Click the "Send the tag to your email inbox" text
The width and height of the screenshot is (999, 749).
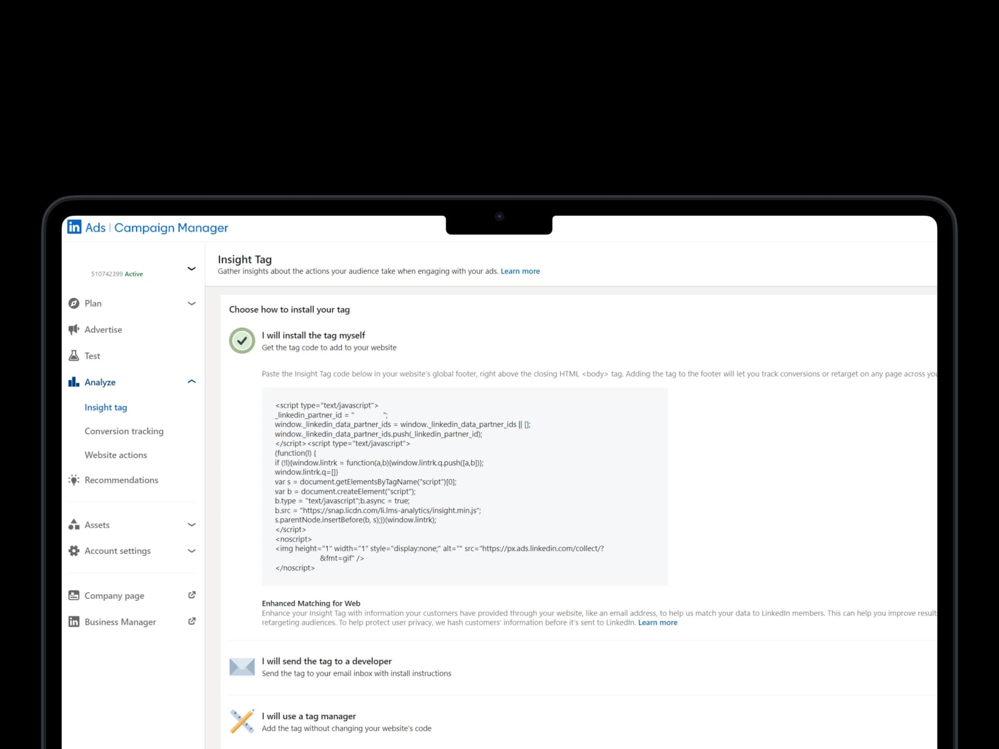tap(356, 673)
